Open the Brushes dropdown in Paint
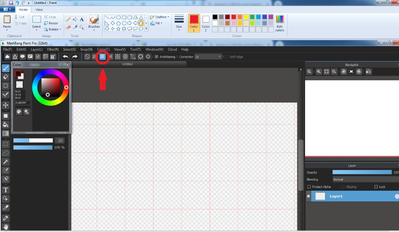Image resolution: width=399 pixels, height=232 pixels. click(94, 30)
